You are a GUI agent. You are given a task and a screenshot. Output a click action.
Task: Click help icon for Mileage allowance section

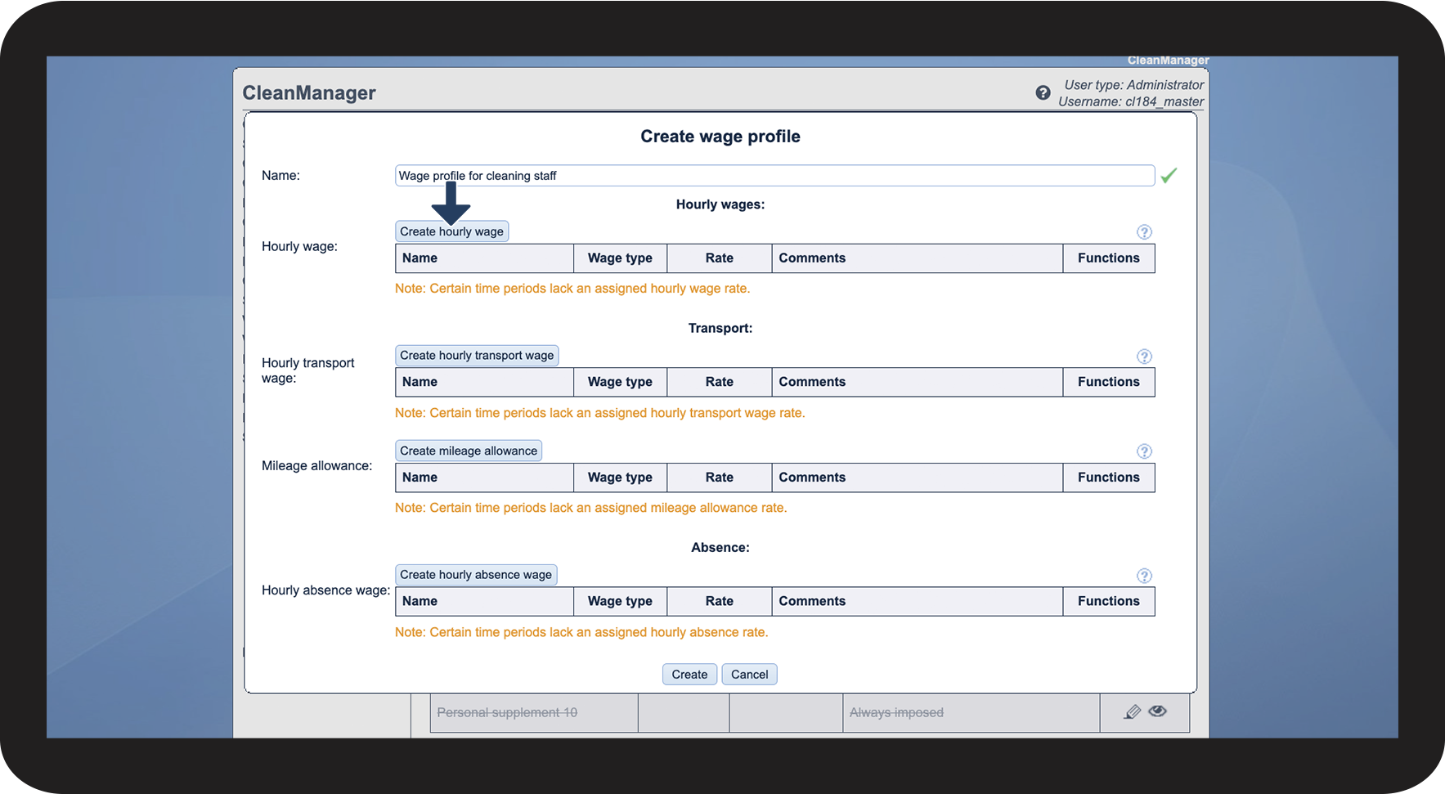click(x=1144, y=451)
